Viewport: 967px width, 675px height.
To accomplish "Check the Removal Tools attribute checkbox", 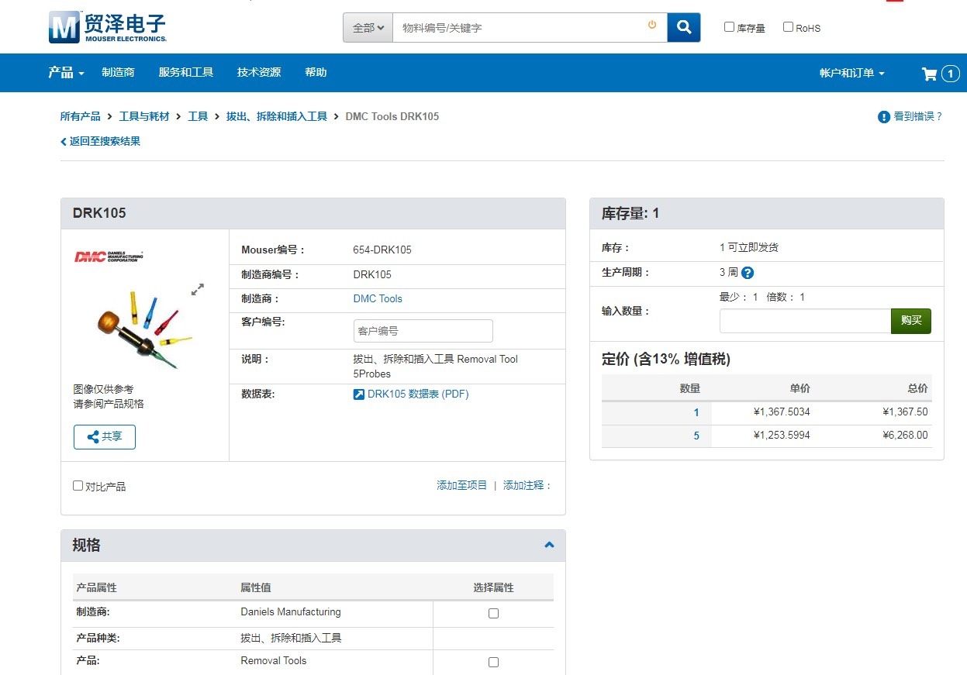I will click(493, 663).
